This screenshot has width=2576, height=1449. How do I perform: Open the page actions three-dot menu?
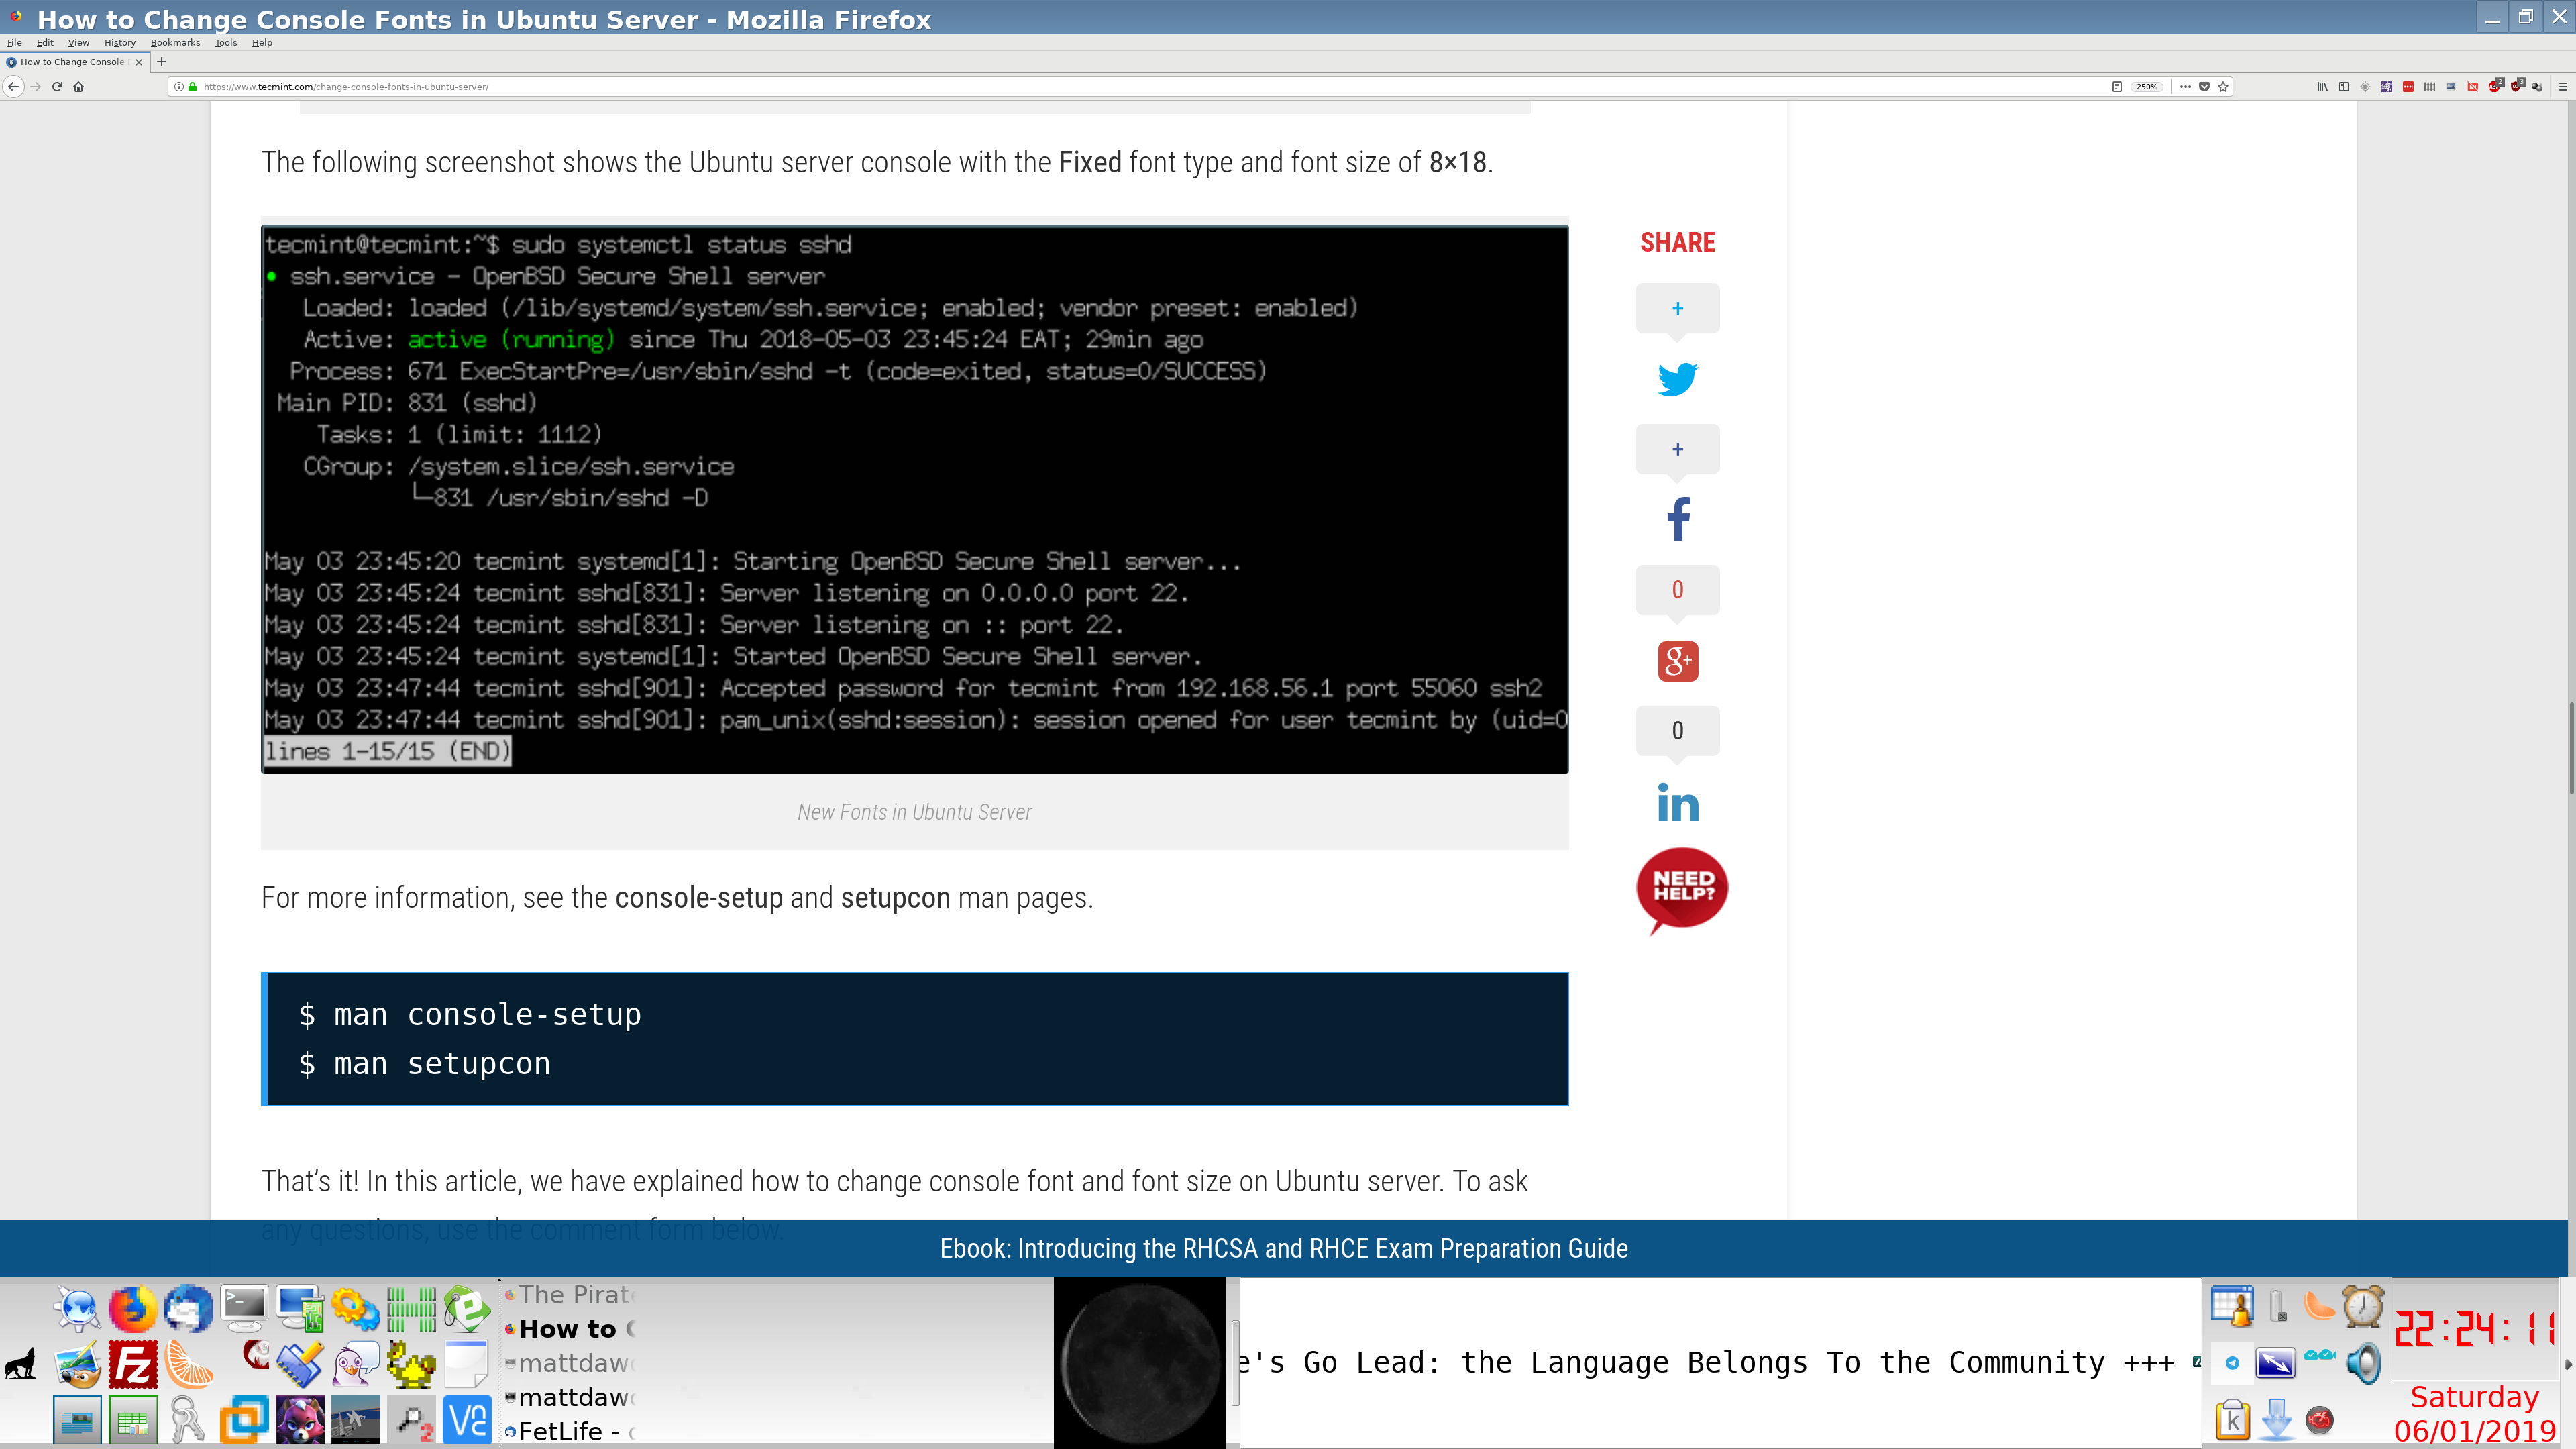tap(2185, 86)
